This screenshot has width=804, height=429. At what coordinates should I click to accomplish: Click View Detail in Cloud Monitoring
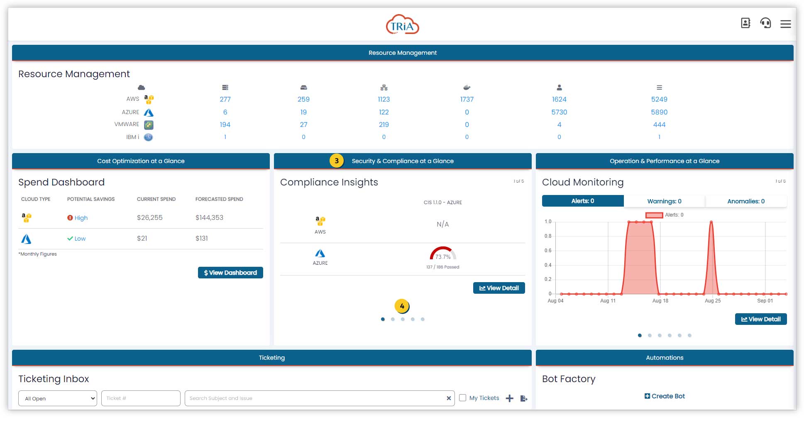tap(761, 319)
